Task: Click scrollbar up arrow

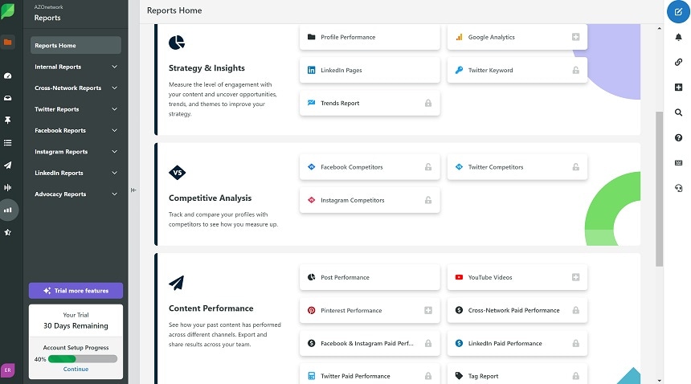Action: (659, 29)
